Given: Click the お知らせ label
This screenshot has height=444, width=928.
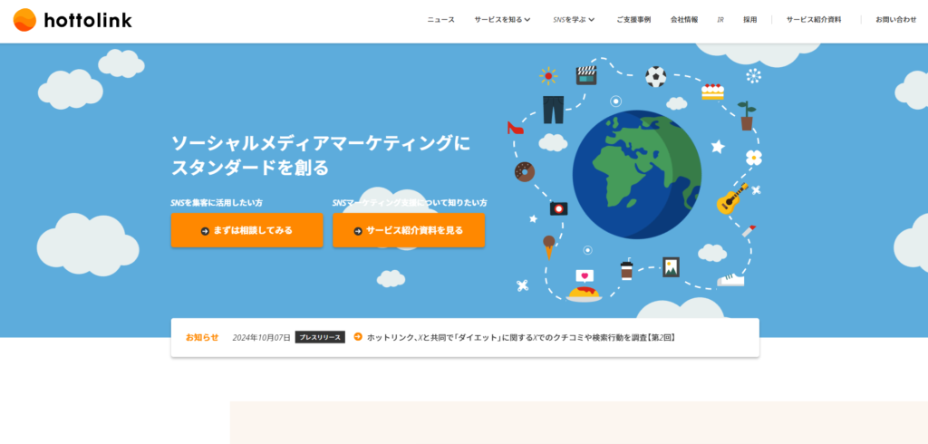Looking at the screenshot, I should point(202,337).
